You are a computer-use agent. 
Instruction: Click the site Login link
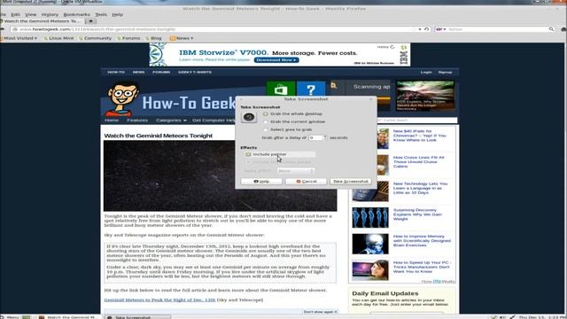426,72
